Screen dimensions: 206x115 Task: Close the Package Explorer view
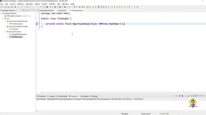pos(17,11)
